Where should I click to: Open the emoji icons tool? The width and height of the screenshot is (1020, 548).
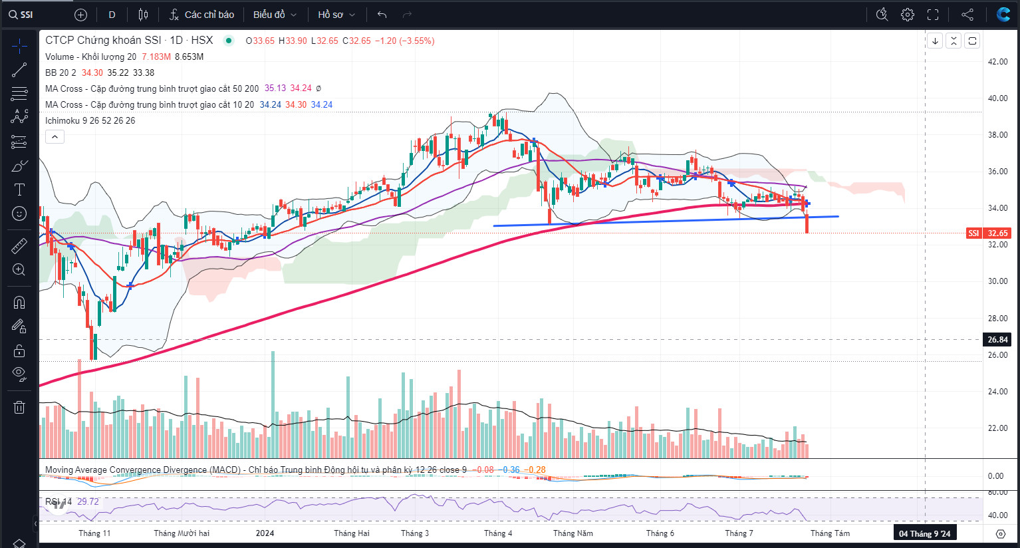(x=19, y=213)
